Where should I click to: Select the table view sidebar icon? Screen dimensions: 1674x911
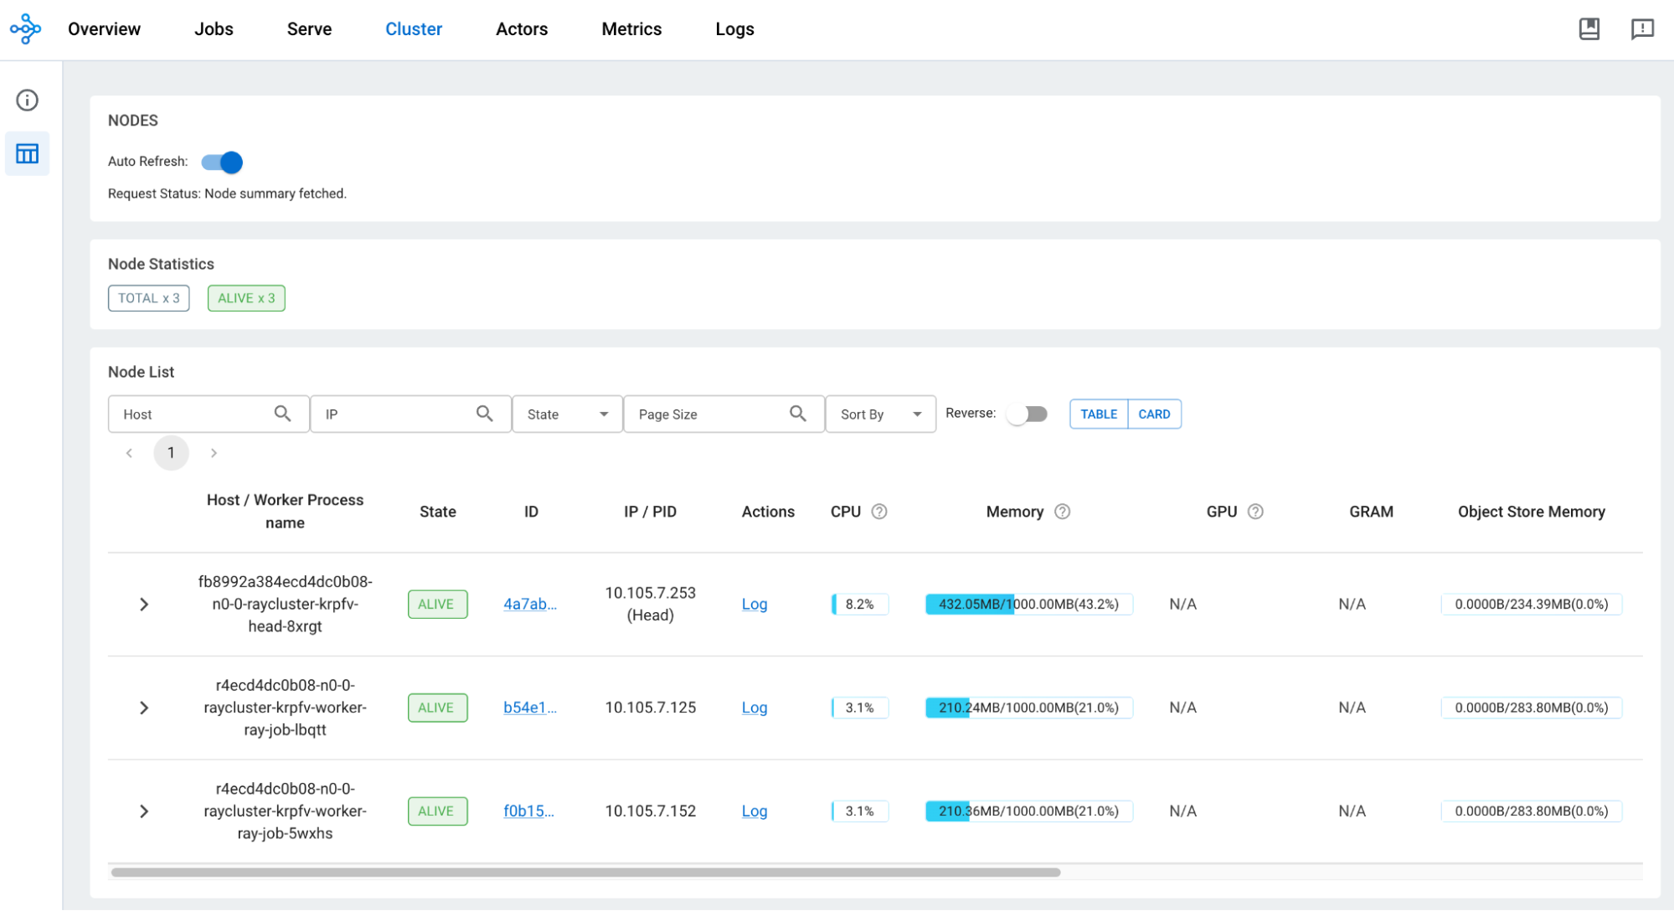pyautogui.click(x=27, y=153)
